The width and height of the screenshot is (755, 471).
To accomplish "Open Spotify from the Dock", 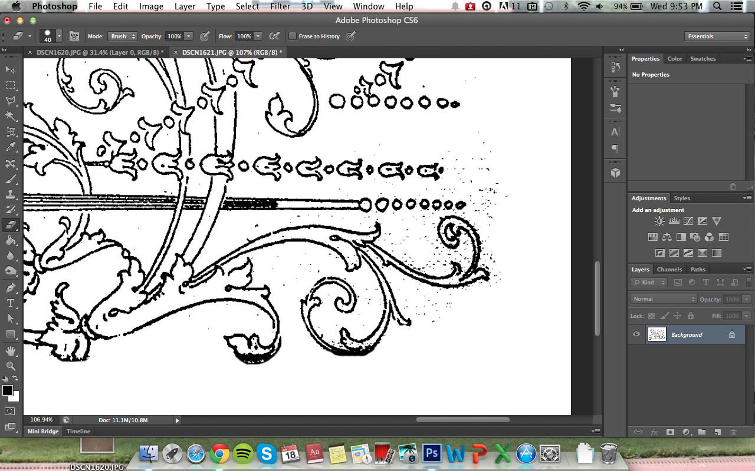I will point(243,454).
